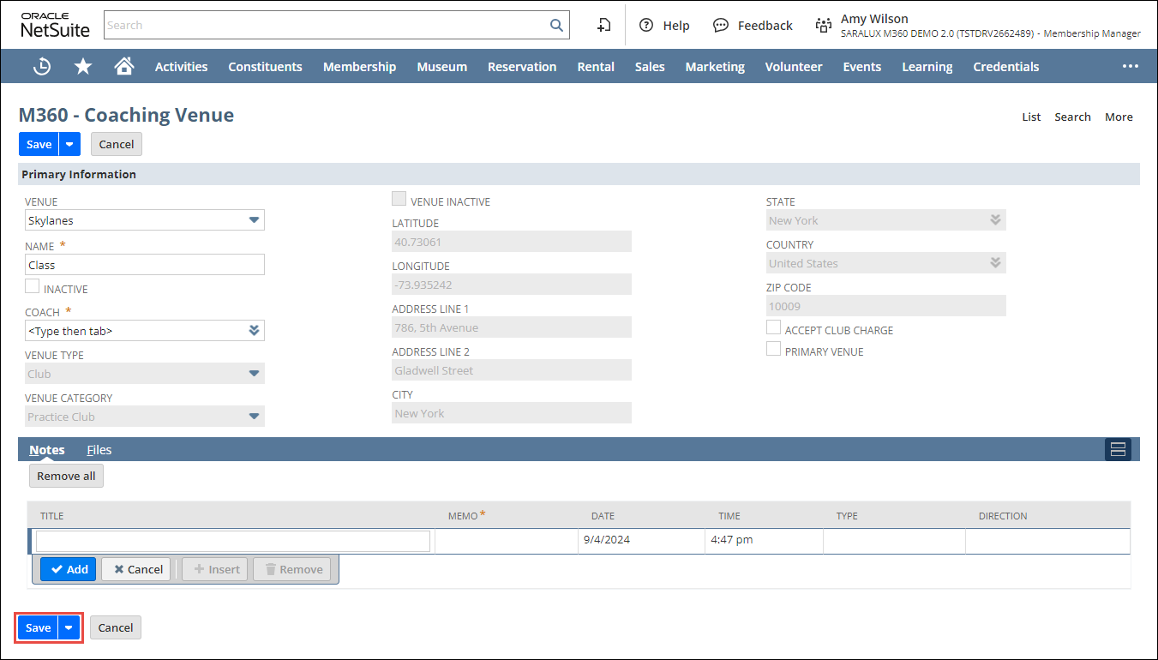Open the Recent Records clock icon
The height and width of the screenshot is (660, 1158).
(x=42, y=67)
